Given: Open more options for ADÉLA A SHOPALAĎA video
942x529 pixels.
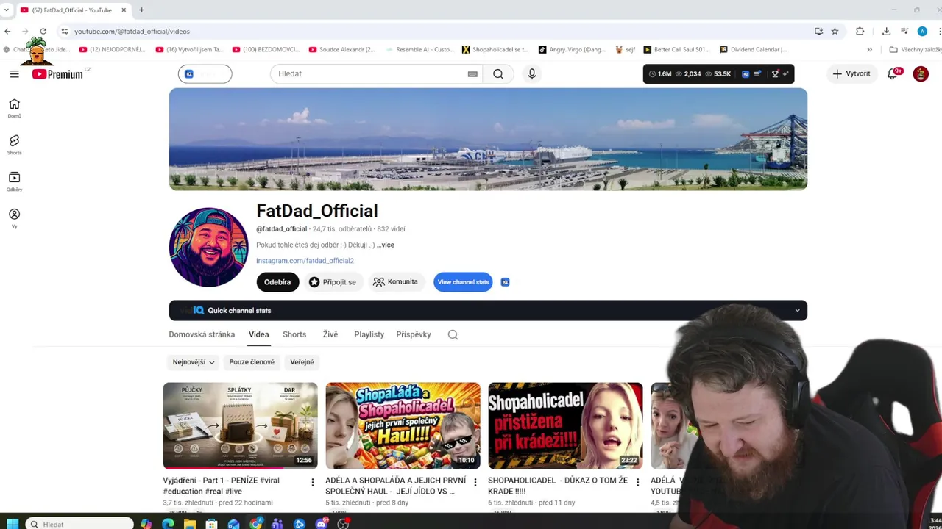Looking at the screenshot, I should [x=475, y=483].
